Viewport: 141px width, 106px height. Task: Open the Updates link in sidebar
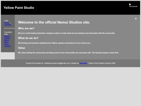click(x=8, y=25)
